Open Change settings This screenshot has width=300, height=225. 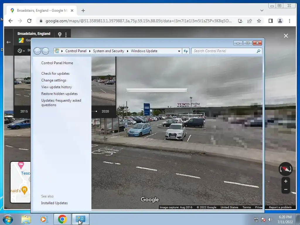pyautogui.click(x=54, y=80)
